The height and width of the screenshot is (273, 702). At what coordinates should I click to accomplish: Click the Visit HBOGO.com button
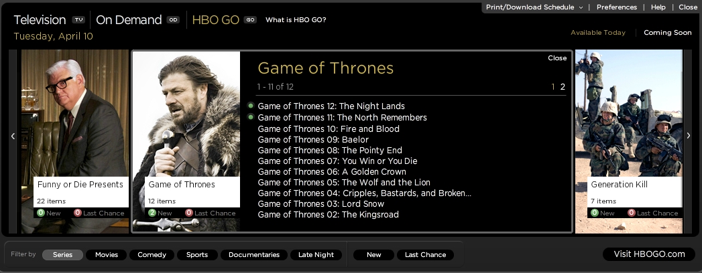tap(649, 254)
